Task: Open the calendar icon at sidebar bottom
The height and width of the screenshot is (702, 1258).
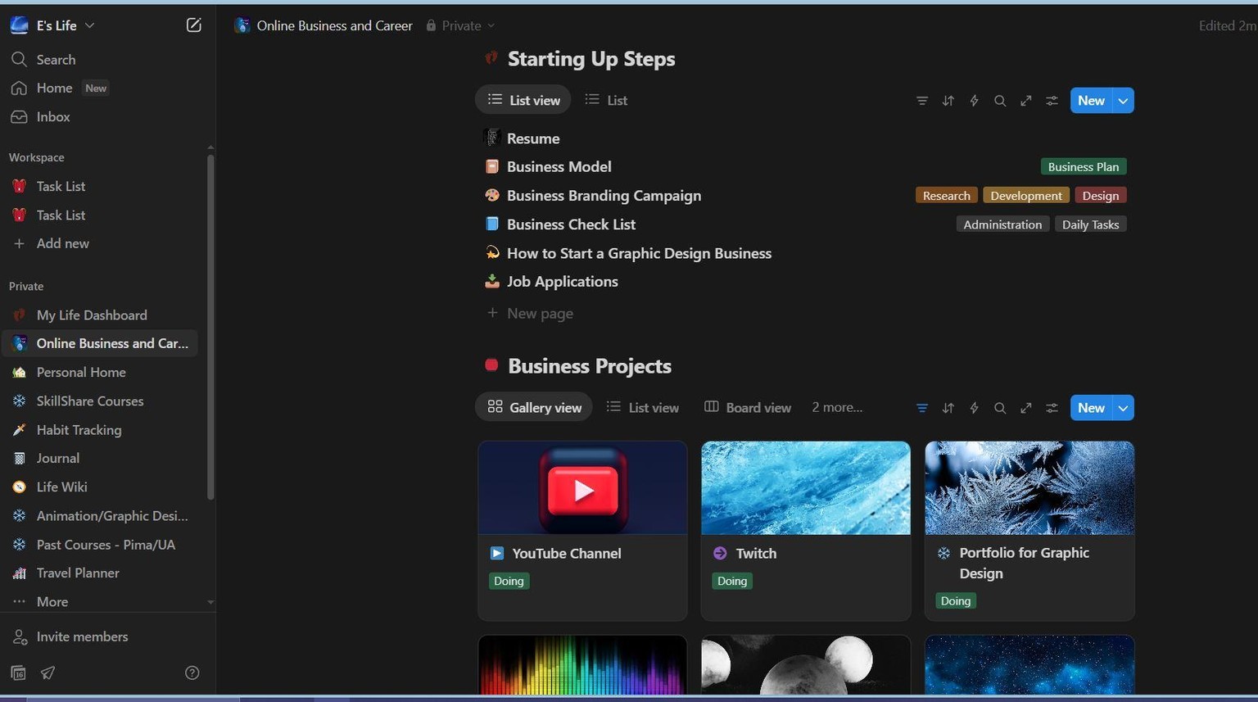Action: coord(19,673)
